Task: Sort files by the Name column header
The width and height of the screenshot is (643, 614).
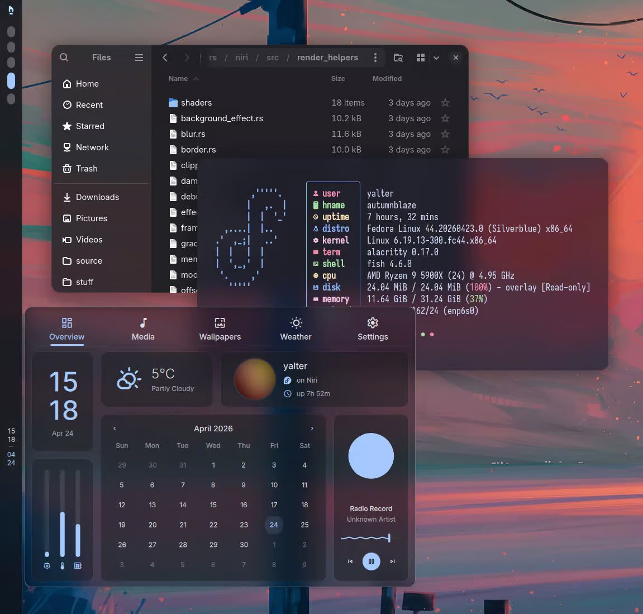Action: click(x=178, y=79)
